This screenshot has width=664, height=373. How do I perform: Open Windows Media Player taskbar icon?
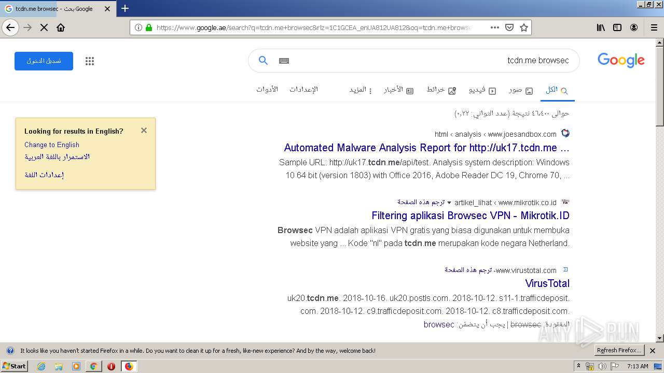[x=76, y=366]
